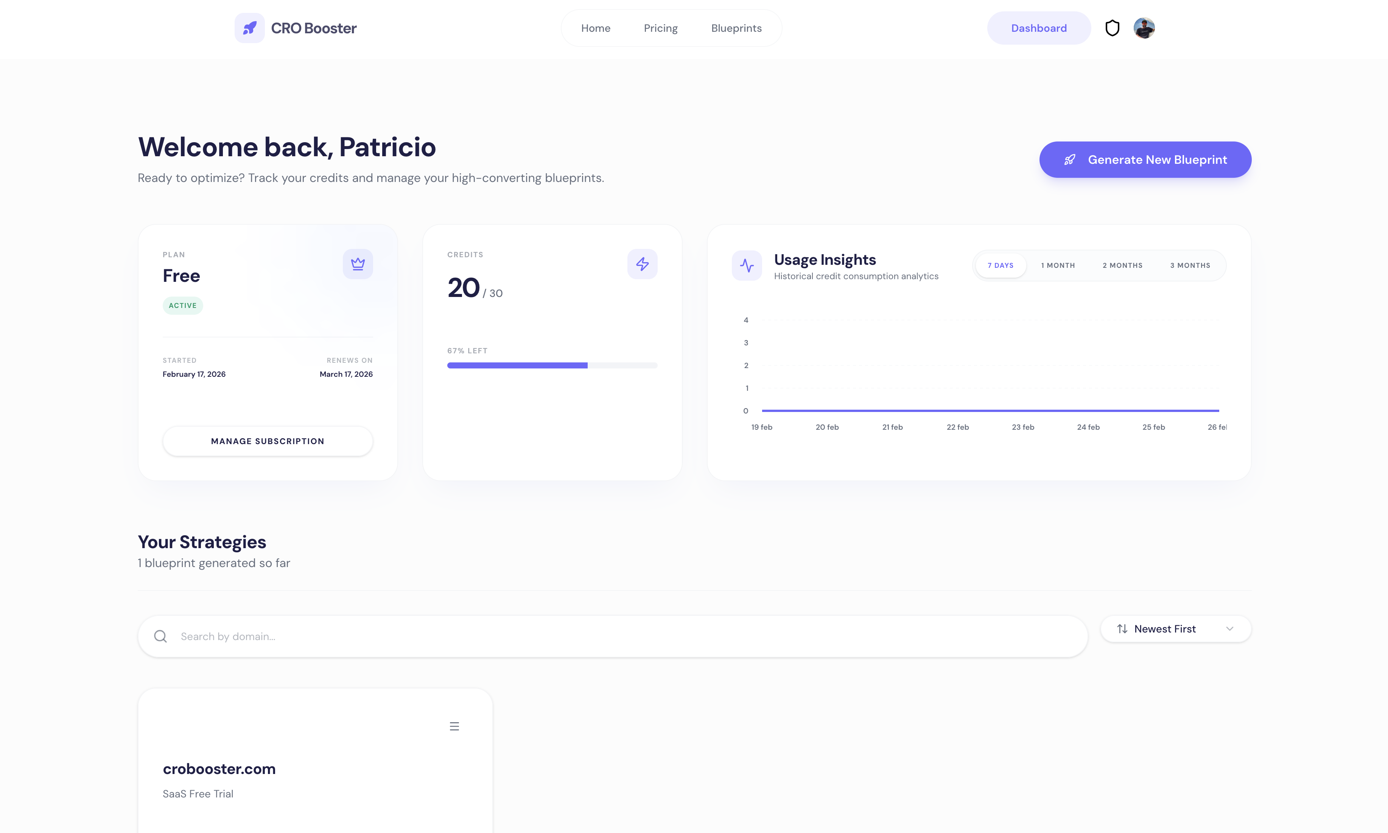Click the Search by domain input field
This screenshot has height=833, width=1388.
pos(393,636)
